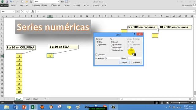Click the macro record icon in status bar
196x110 pixels.
tap(14, 103)
